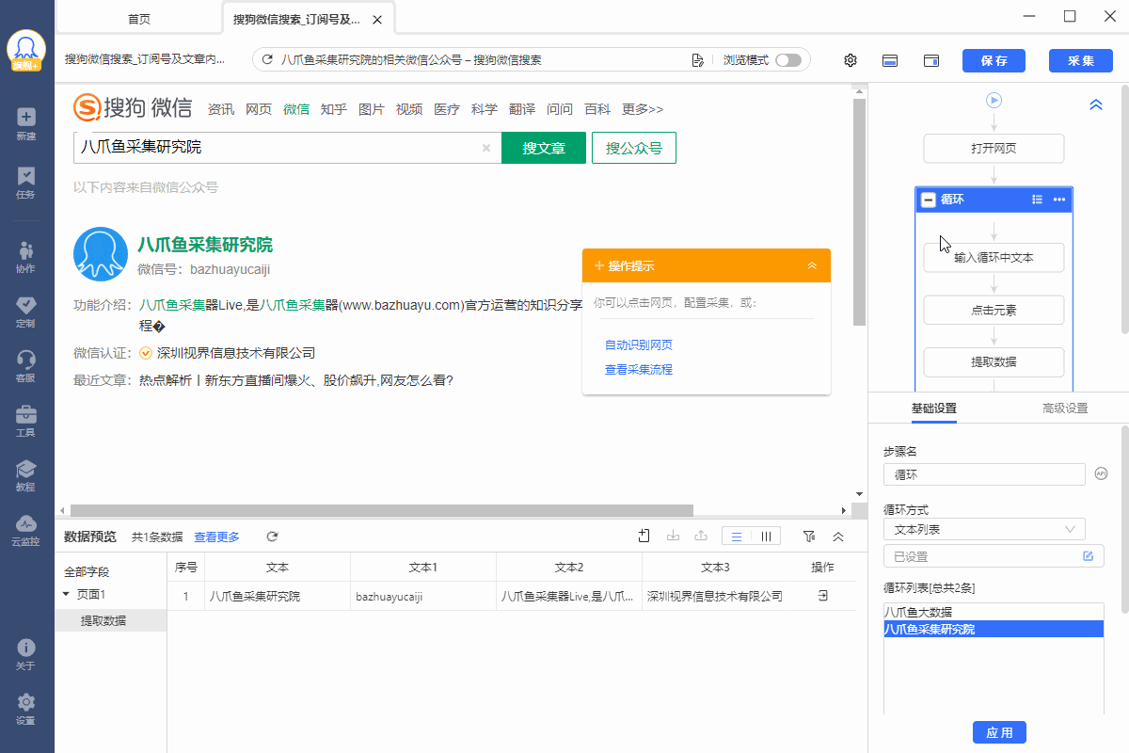Click 查看更多 link in data preview
The image size is (1129, 753).
pyautogui.click(x=216, y=537)
